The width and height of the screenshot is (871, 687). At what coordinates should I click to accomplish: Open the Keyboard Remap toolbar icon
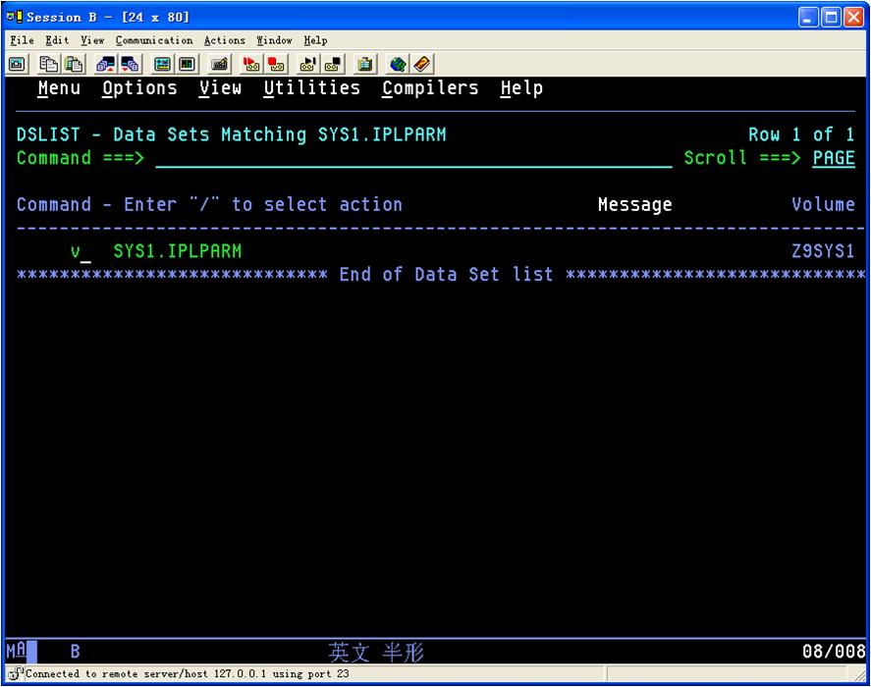219,65
